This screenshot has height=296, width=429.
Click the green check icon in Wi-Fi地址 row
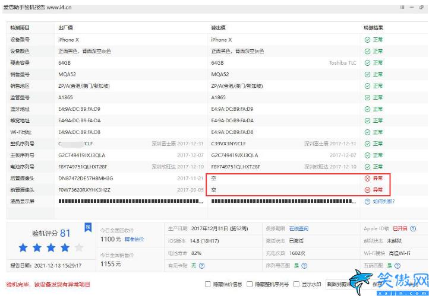(367, 132)
